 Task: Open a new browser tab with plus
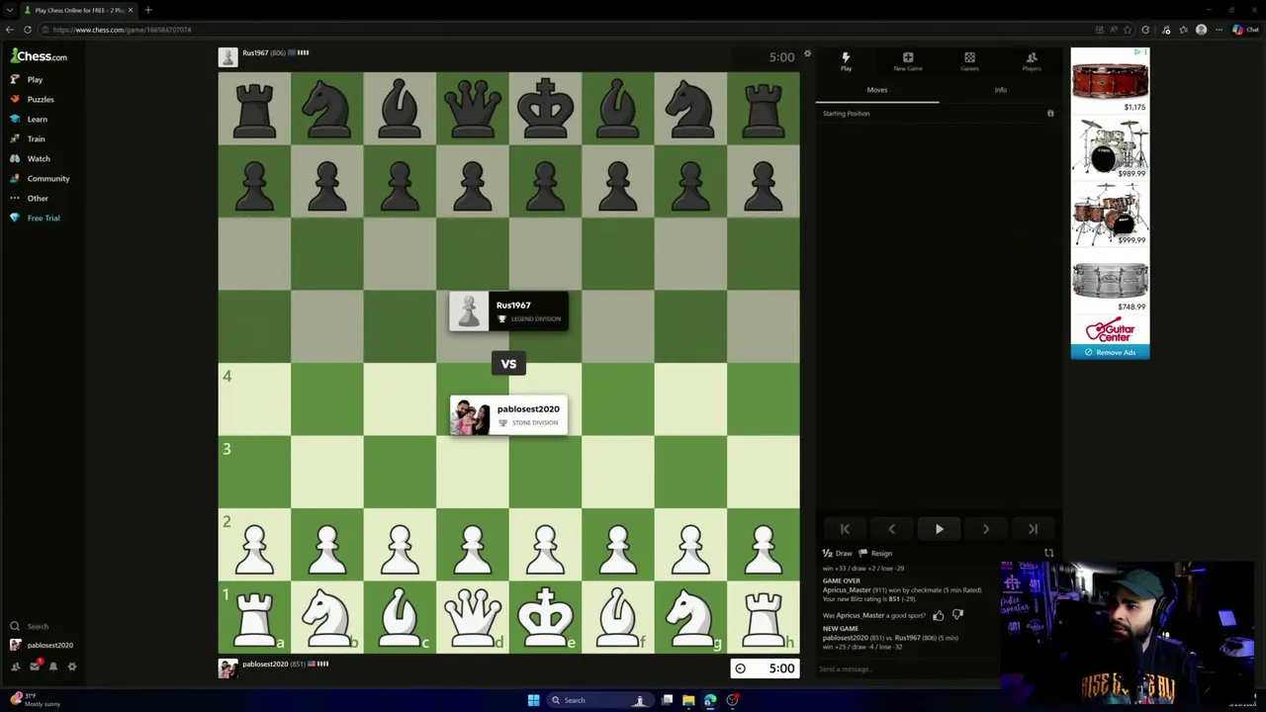pyautogui.click(x=147, y=10)
